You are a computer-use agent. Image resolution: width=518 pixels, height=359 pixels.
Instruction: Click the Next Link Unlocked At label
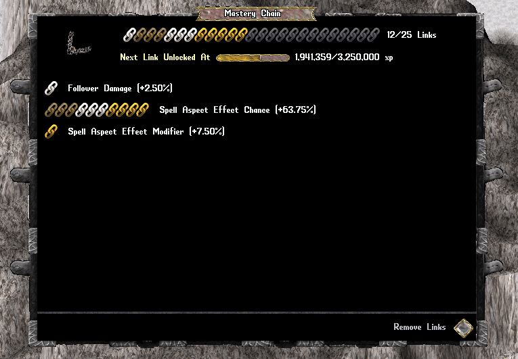[165, 57]
